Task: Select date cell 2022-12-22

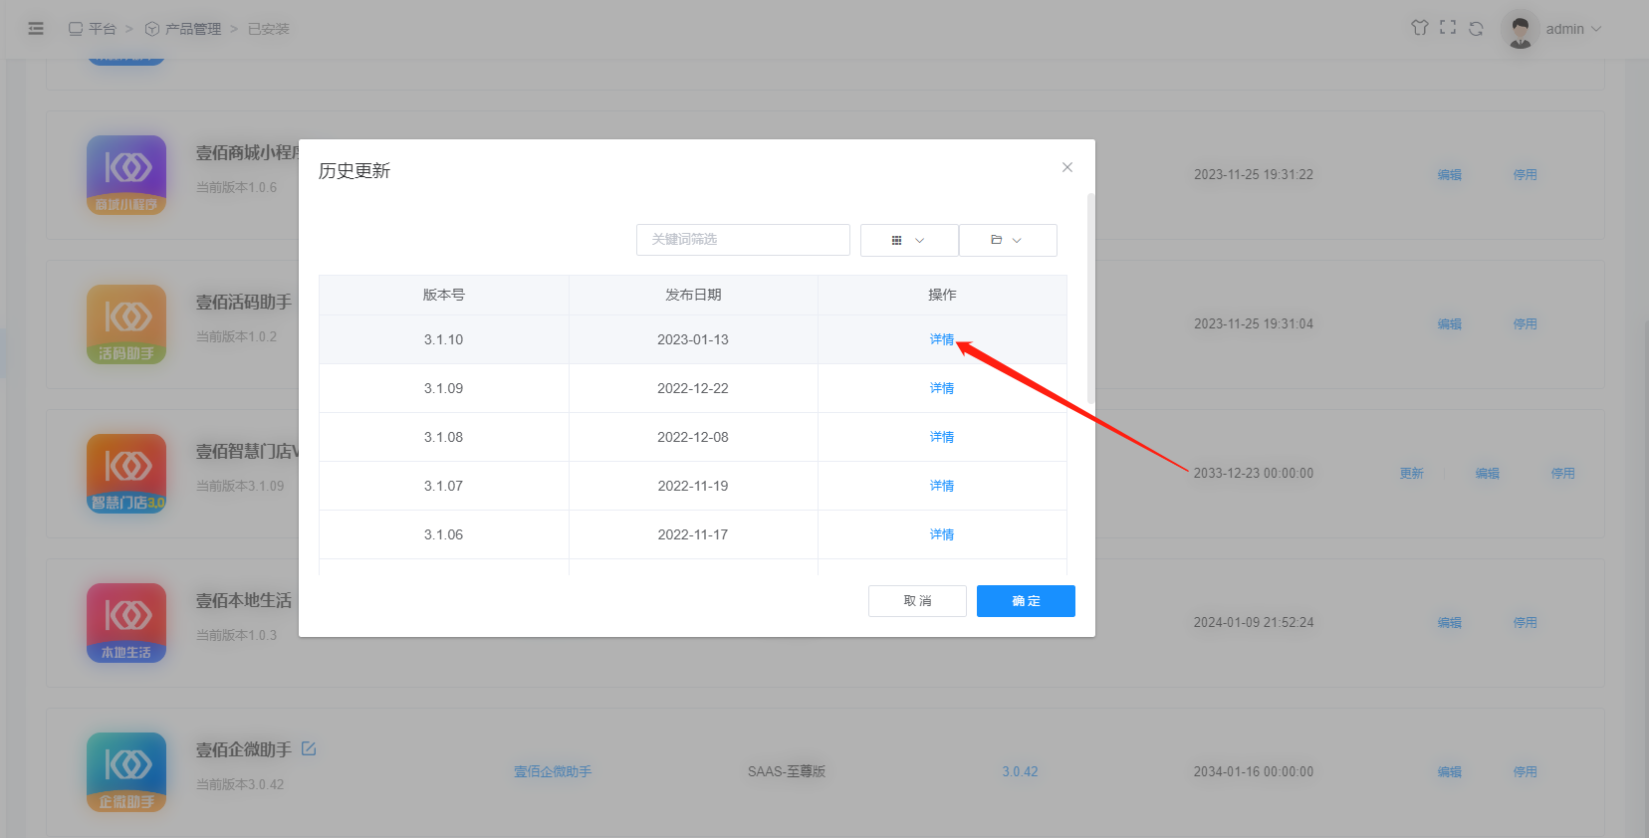Action: click(693, 388)
